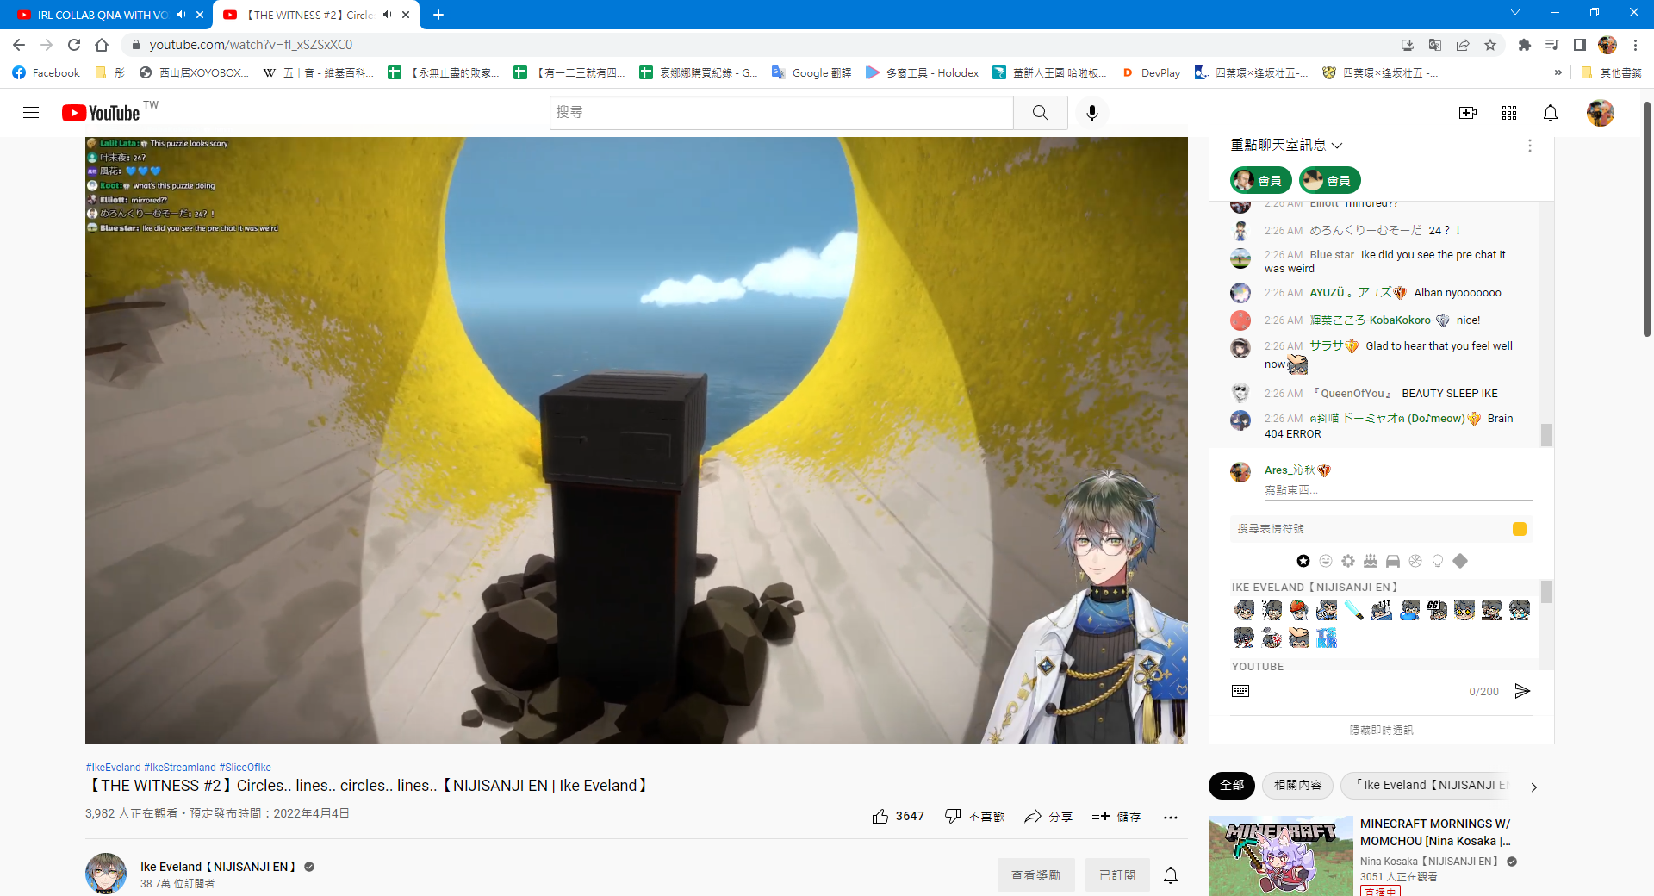The width and height of the screenshot is (1654, 896).
Task: Open a new browser tab
Action: click(438, 15)
